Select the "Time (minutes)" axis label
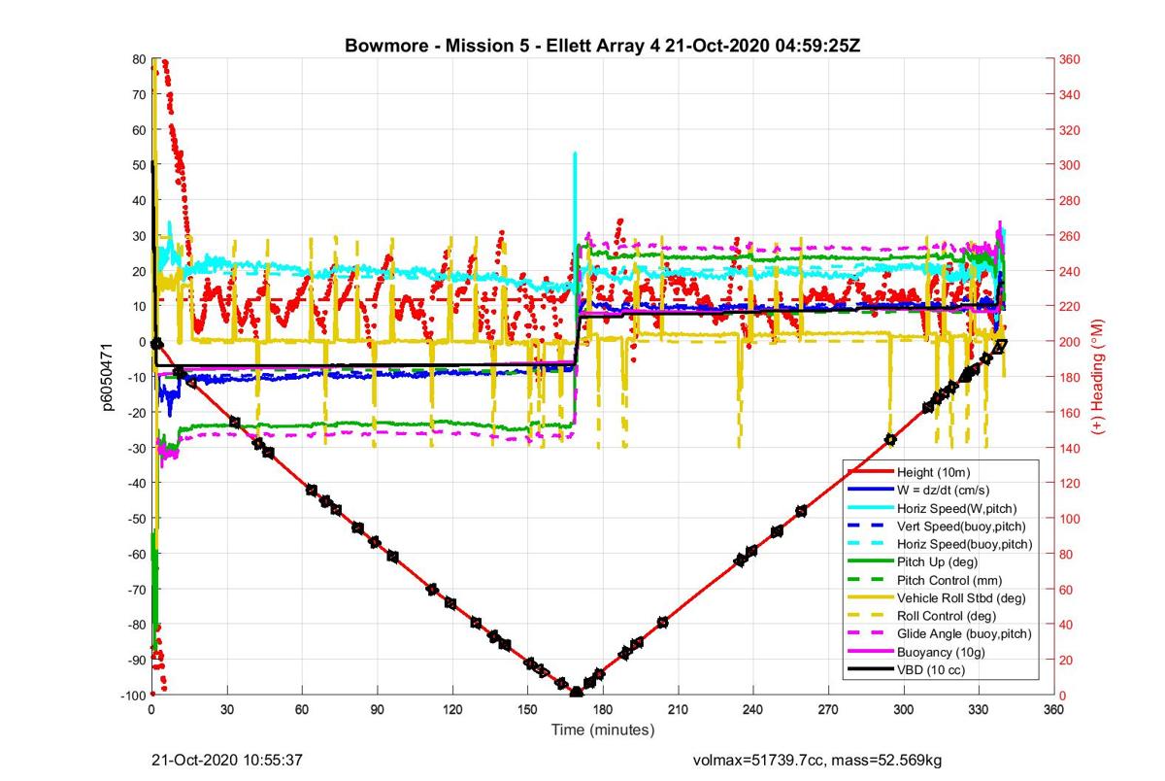 [x=602, y=730]
